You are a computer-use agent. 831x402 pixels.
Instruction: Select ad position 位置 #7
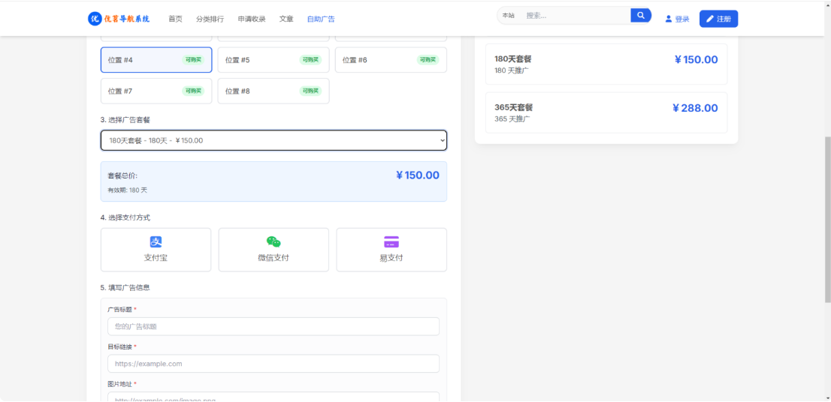(156, 91)
